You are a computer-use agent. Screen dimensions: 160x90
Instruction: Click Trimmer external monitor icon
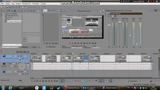click(x=58, y=10)
